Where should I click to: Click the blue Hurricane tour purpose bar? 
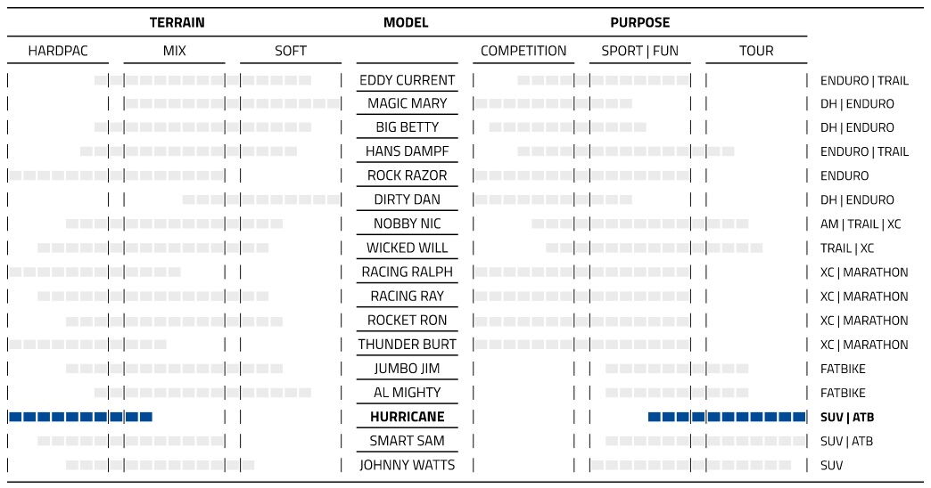(x=727, y=417)
